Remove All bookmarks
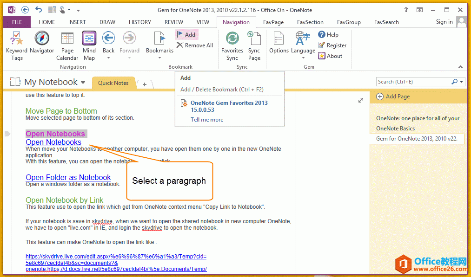Screen dimensions: 471x277 click(194, 45)
